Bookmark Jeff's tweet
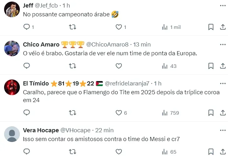This screenshot has width=228, height=158. (211, 27)
